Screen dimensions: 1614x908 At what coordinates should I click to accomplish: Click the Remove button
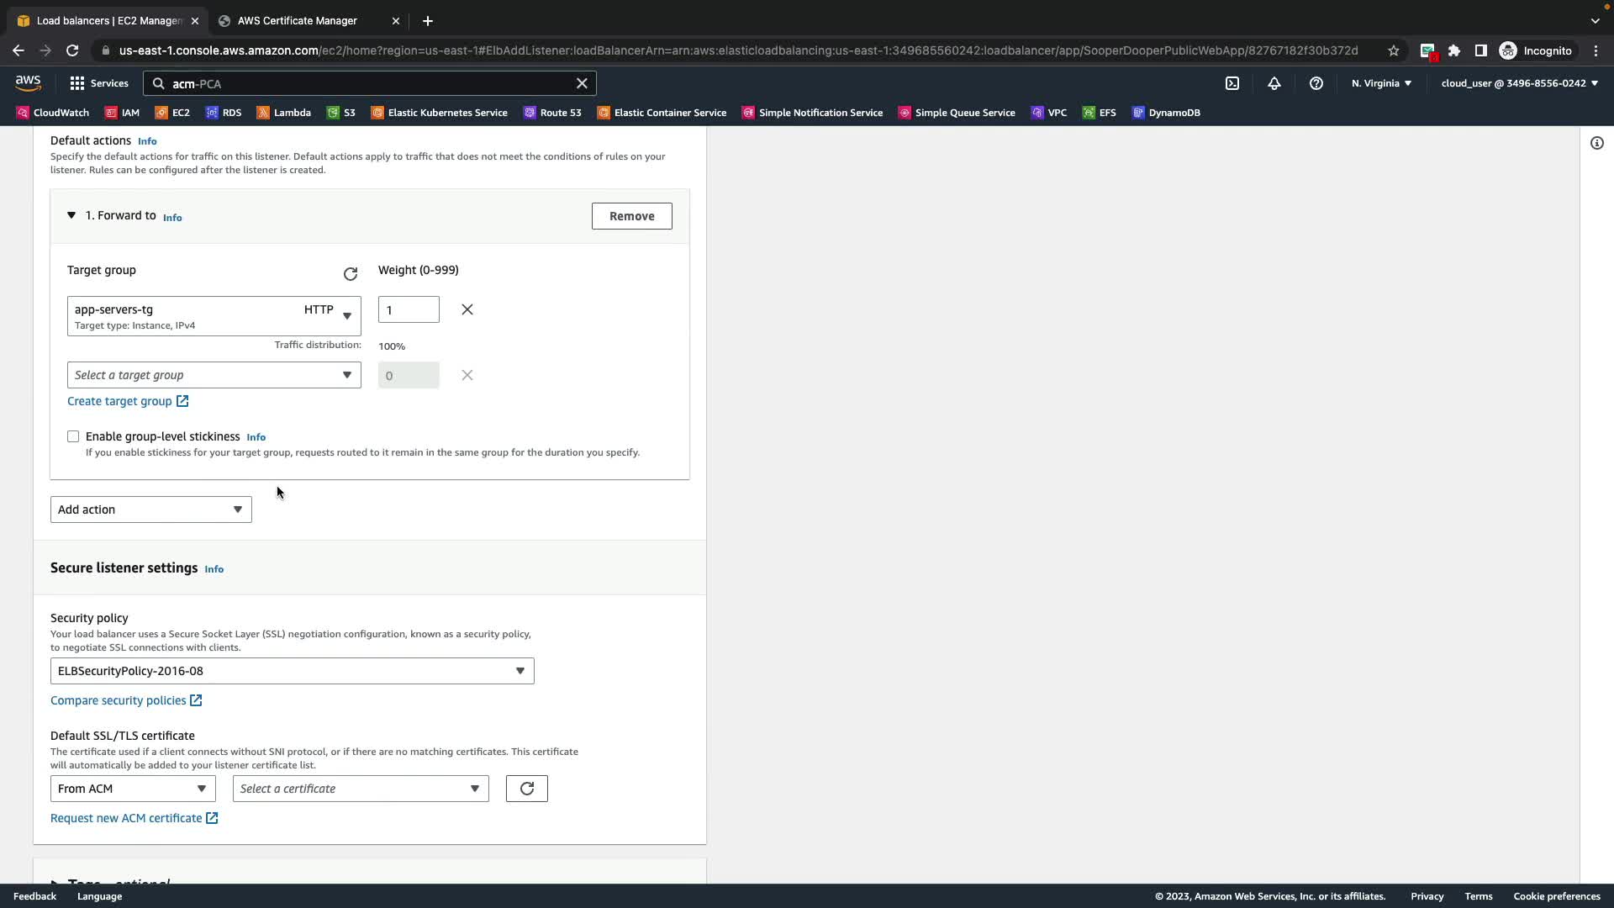coord(631,216)
